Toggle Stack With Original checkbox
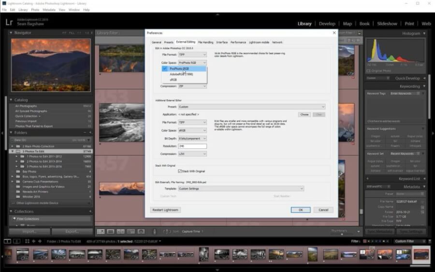 (180, 171)
